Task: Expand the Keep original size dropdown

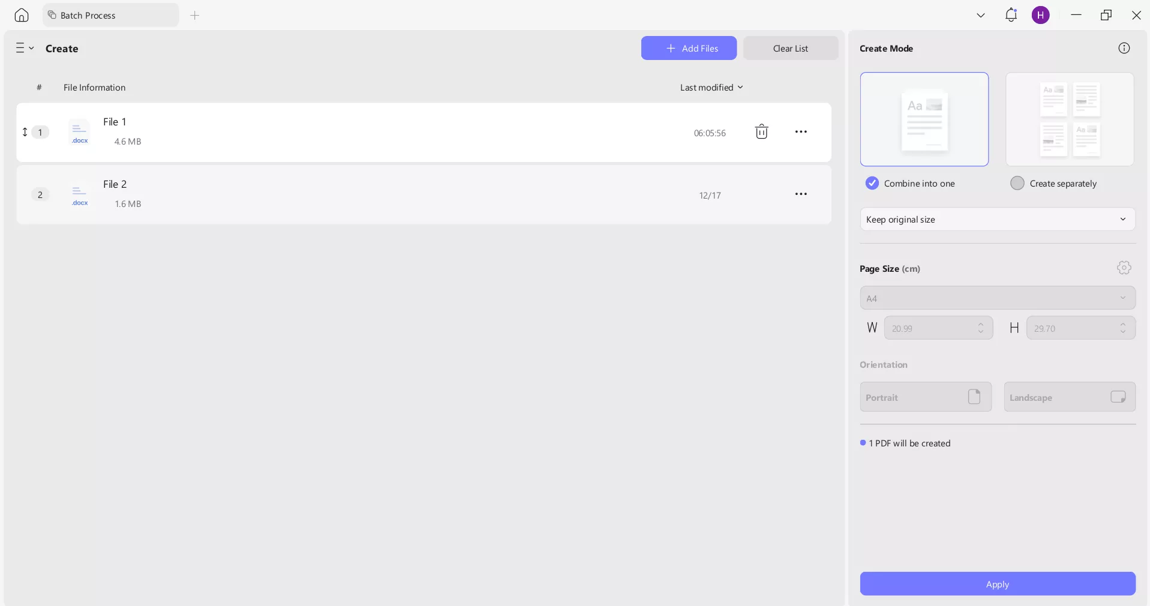Action: [x=997, y=220]
